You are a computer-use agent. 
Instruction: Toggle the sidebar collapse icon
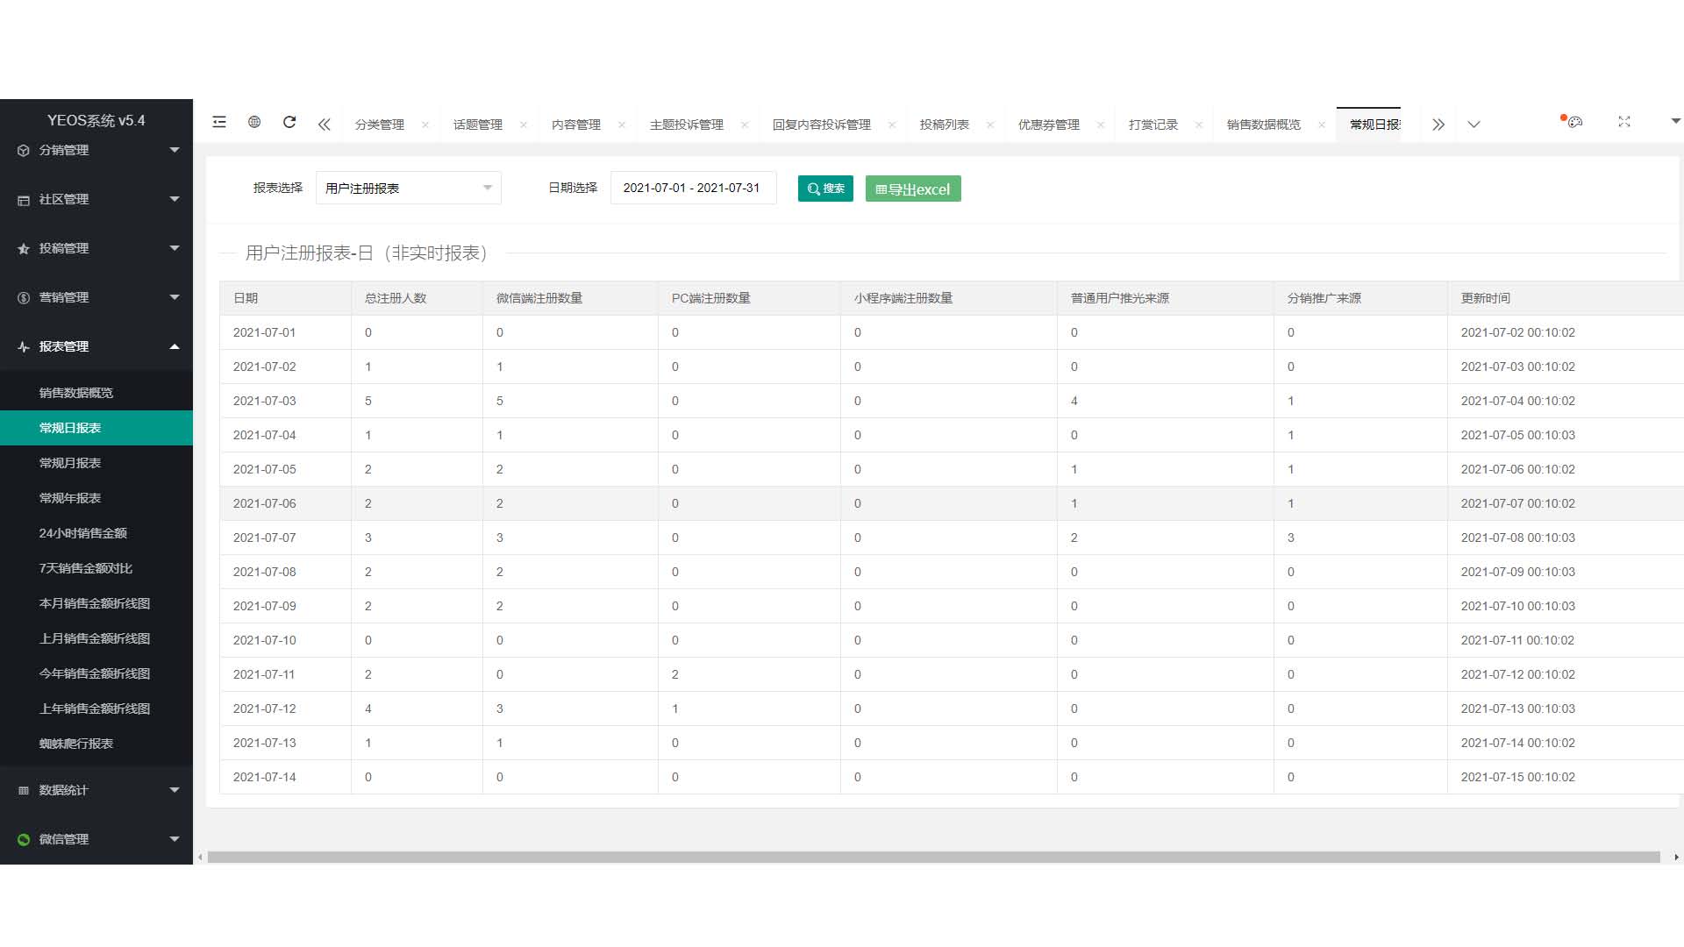[219, 123]
